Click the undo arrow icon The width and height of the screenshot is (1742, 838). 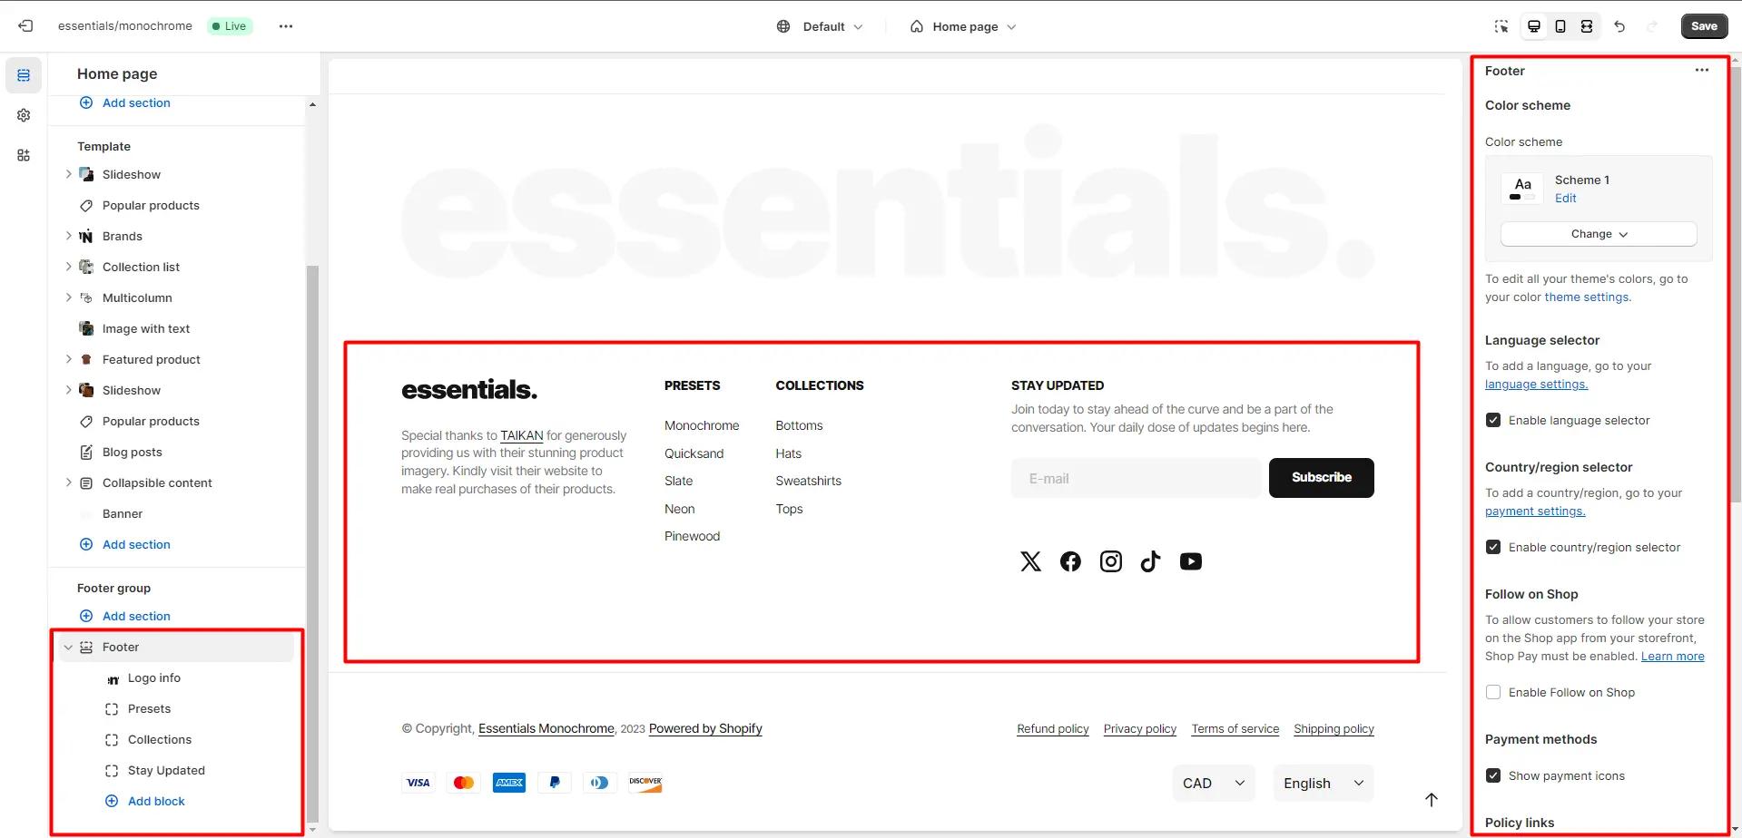coord(1619,26)
